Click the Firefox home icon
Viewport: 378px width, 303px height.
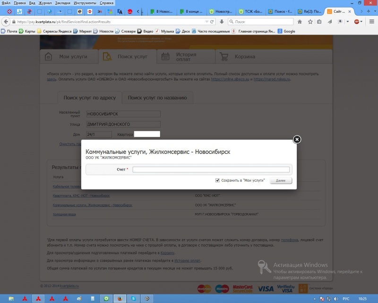[300, 22]
